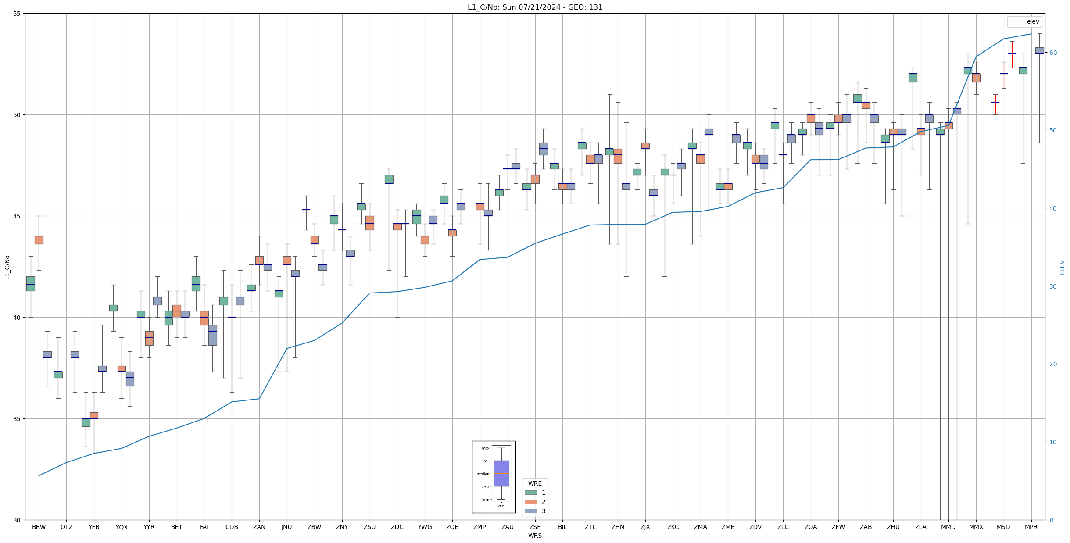The width and height of the screenshot is (1070, 543).
Task: Click the ZAU x-axis label
Action: pos(508,527)
